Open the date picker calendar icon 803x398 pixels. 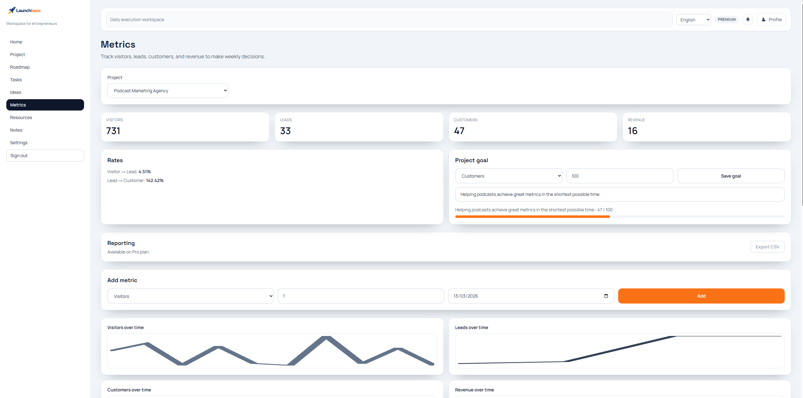click(x=606, y=296)
